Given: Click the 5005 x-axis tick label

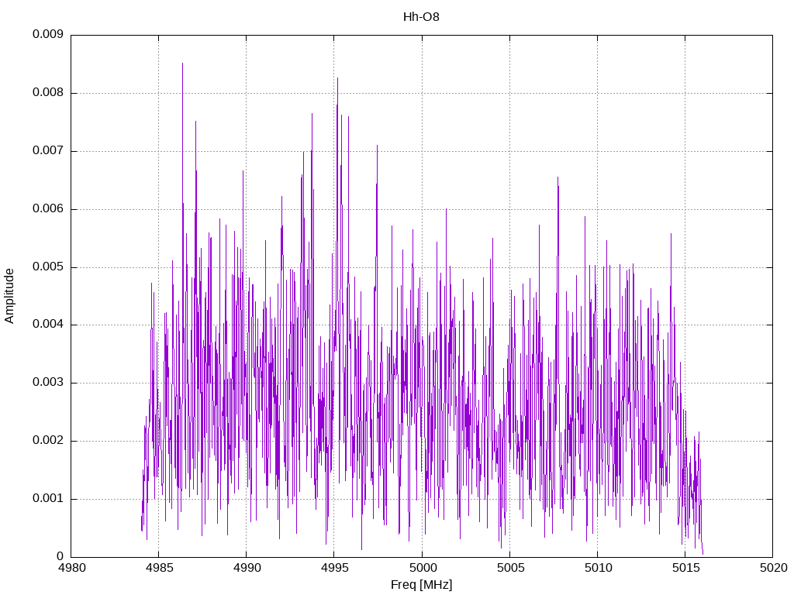Looking at the screenshot, I should click(510, 568).
